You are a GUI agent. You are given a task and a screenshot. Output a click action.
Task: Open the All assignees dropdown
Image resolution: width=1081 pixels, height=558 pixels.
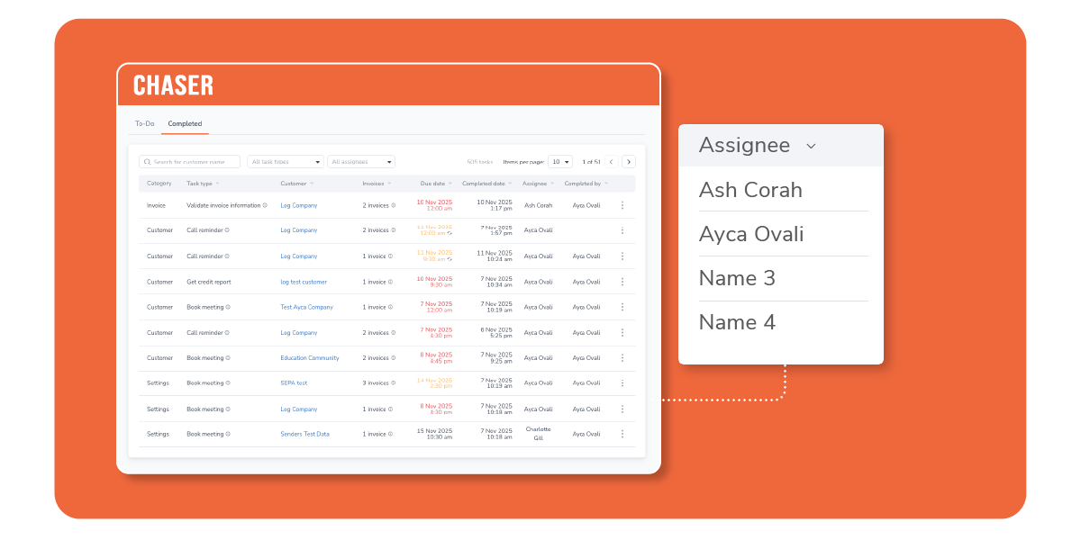pyautogui.click(x=360, y=161)
